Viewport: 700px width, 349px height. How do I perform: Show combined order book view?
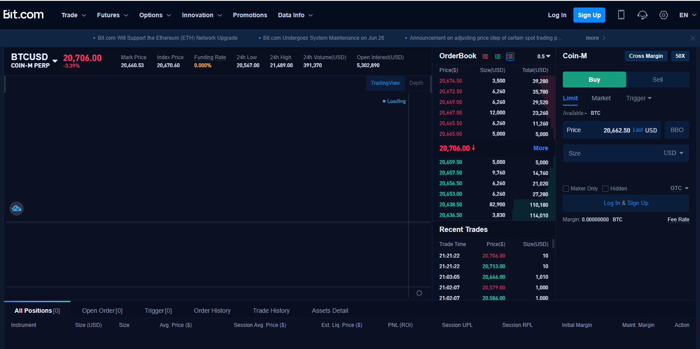pos(510,57)
